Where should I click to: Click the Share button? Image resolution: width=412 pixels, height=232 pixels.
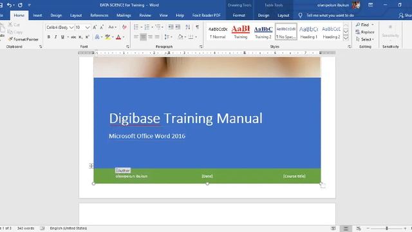[x=405, y=15]
